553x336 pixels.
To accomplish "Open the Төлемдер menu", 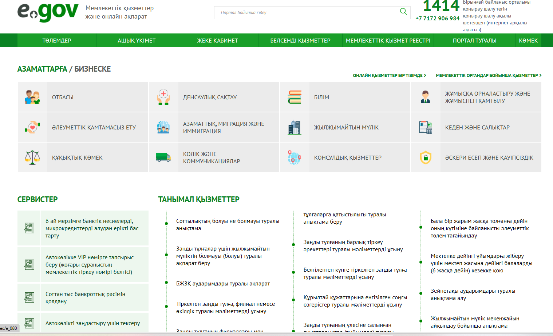I will [x=57, y=40].
